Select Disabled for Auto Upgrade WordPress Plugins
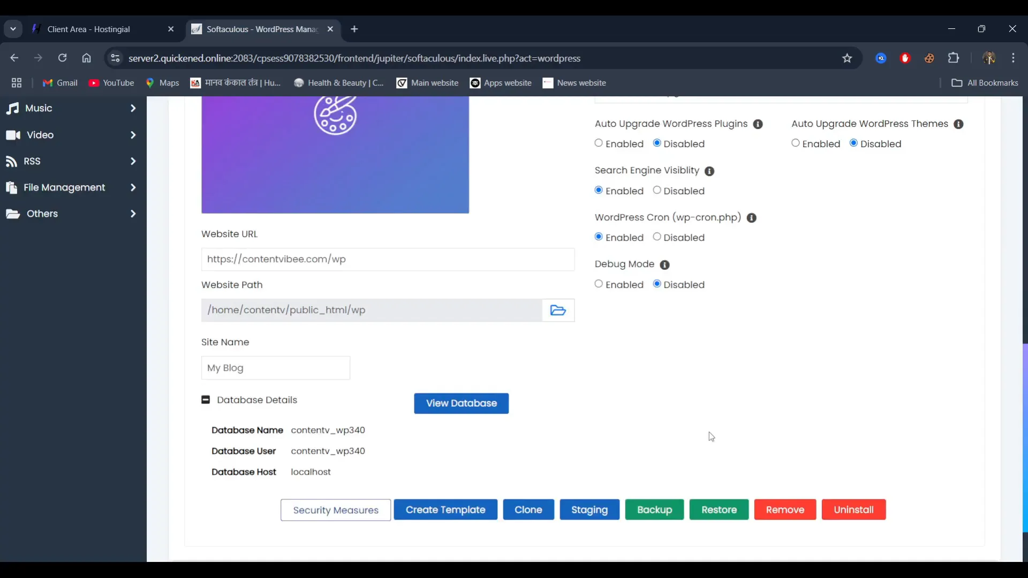 [657, 143]
